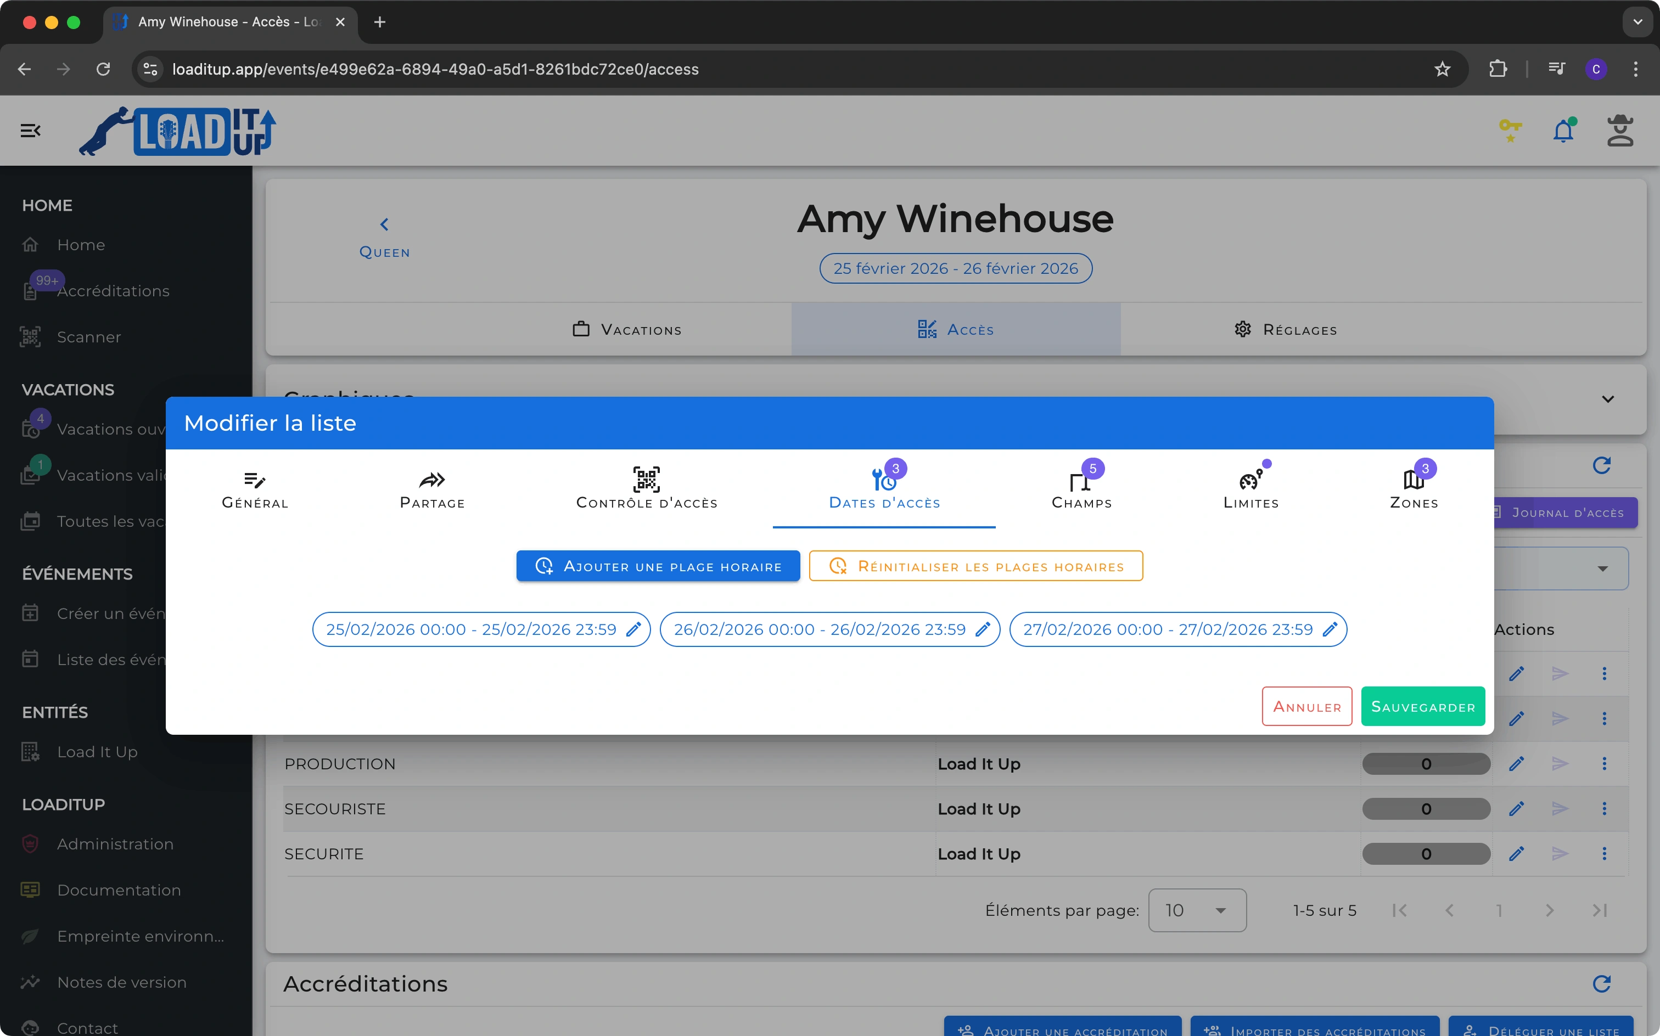The height and width of the screenshot is (1036, 1660).
Task: Open dropdown below Journal d'accès button
Action: coord(1601,568)
